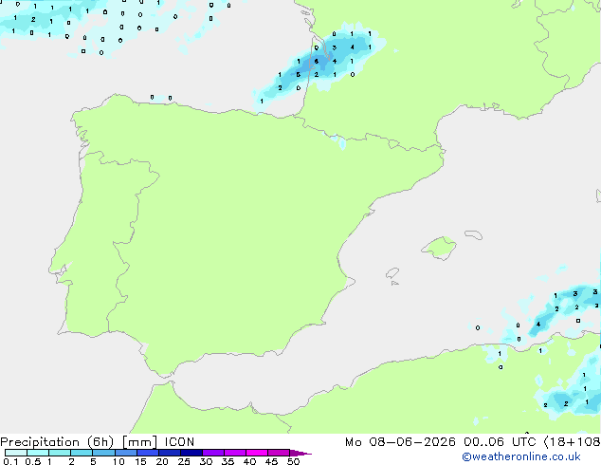Click the 'ICON' model name label
This screenshot has height=465, width=601.
coord(179,442)
